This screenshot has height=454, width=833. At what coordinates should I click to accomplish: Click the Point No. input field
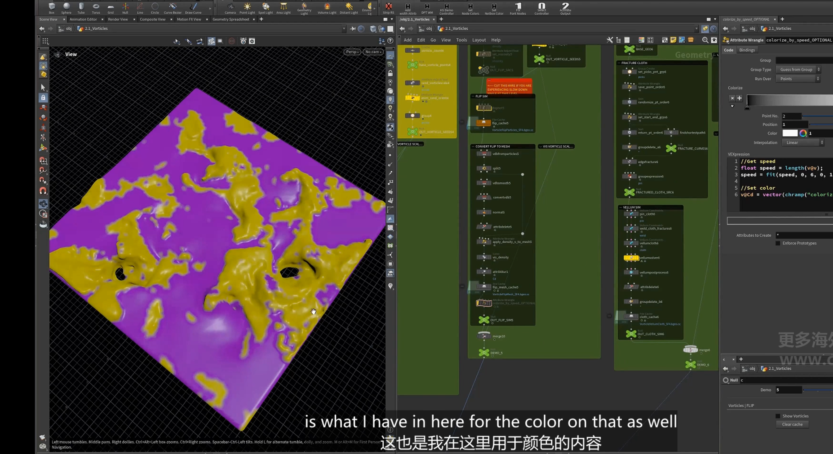click(791, 116)
